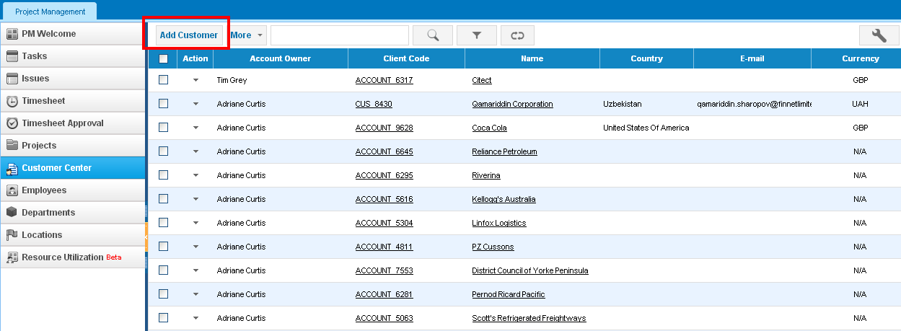This screenshot has height=331, width=901.
Task: Open action dropdown for Linfox Logistics row
Action: tap(195, 224)
